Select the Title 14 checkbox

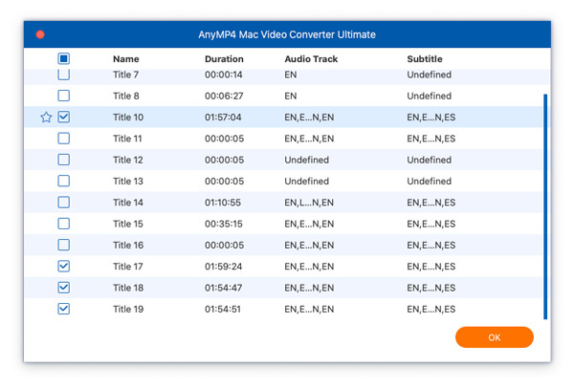click(64, 203)
